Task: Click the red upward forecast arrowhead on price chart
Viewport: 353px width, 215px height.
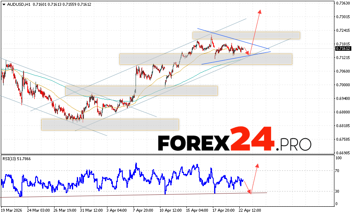Action: pyautogui.click(x=260, y=11)
